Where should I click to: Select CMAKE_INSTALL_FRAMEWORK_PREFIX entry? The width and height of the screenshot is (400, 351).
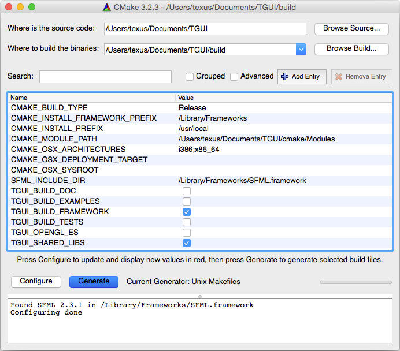[84, 118]
